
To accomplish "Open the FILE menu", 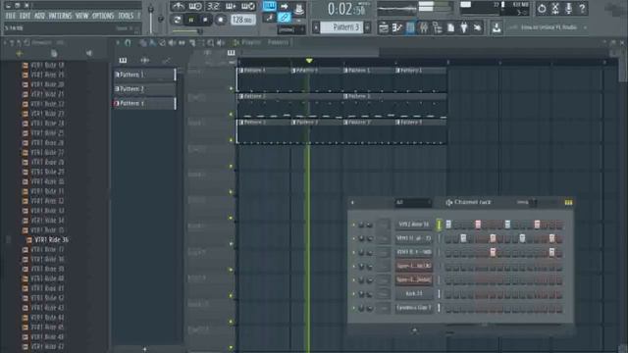I will [11, 16].
